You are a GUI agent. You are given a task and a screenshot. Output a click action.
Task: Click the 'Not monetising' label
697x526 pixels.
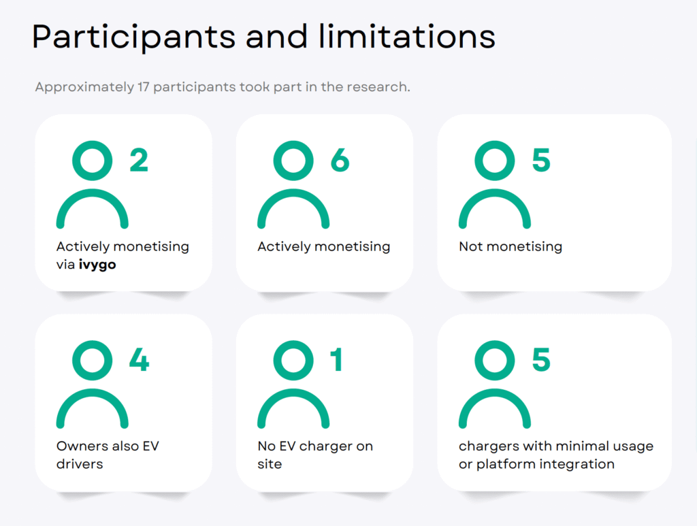click(x=510, y=246)
